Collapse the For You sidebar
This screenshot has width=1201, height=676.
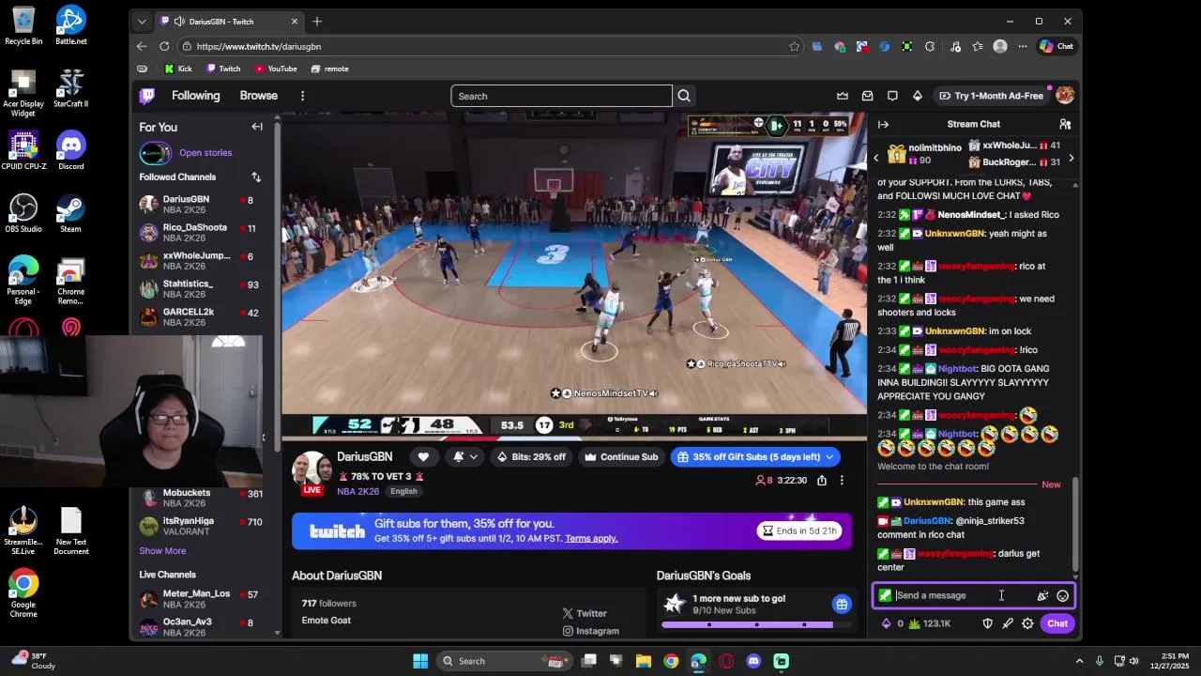click(257, 127)
